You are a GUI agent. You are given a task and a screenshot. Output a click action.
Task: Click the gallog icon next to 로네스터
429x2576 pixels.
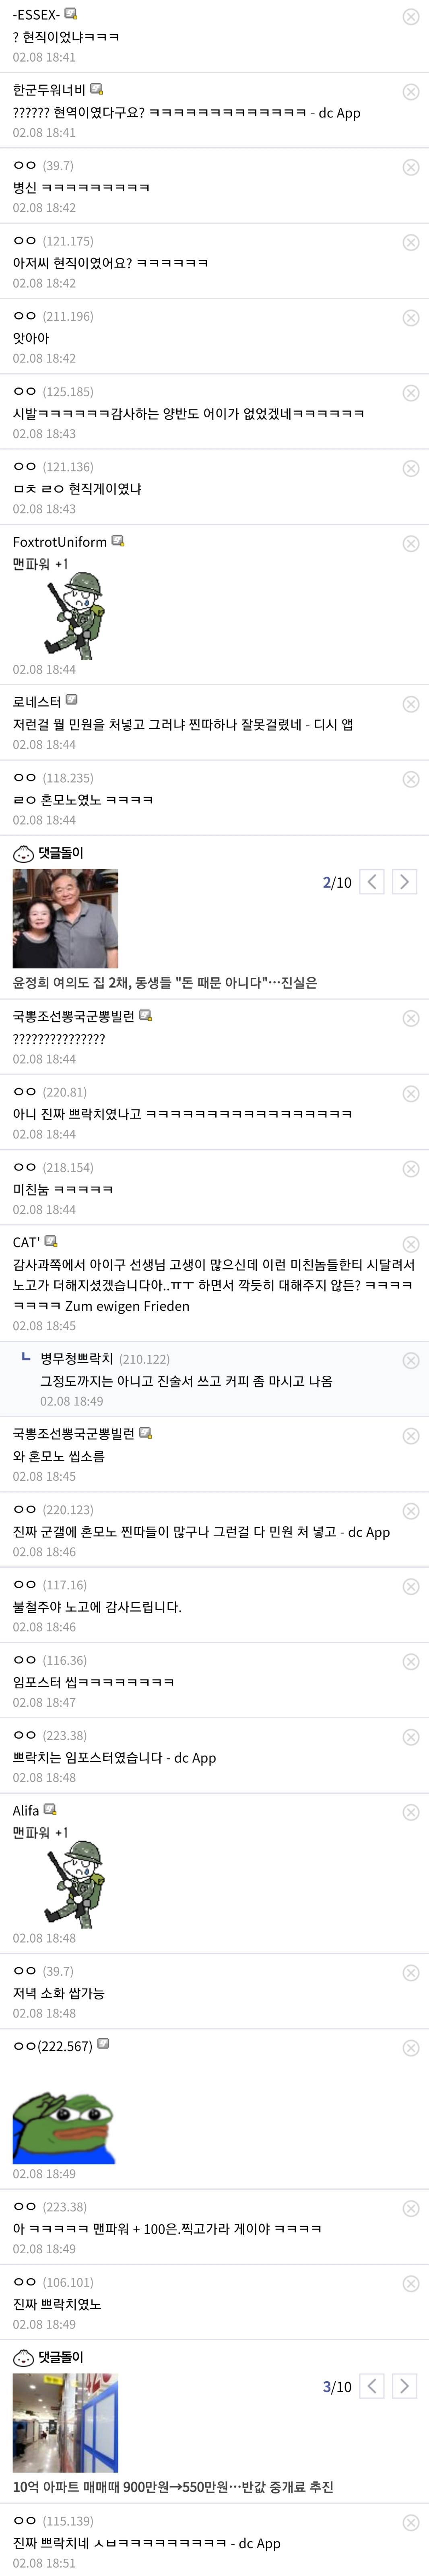pos(71,701)
